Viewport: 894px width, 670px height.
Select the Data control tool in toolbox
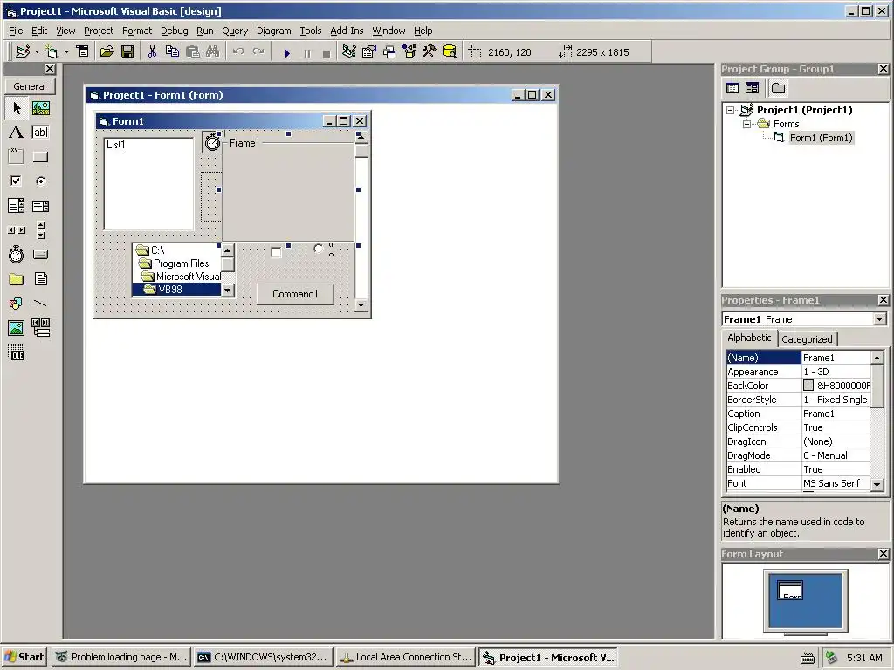pyautogui.click(x=40, y=328)
